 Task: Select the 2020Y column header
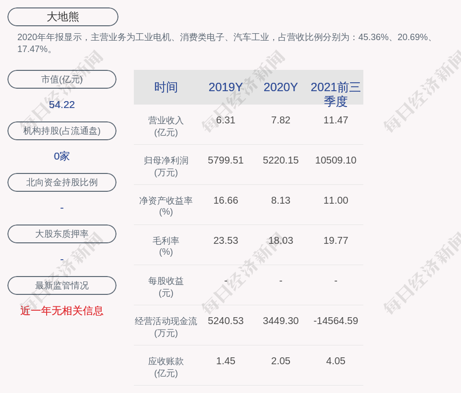point(281,87)
